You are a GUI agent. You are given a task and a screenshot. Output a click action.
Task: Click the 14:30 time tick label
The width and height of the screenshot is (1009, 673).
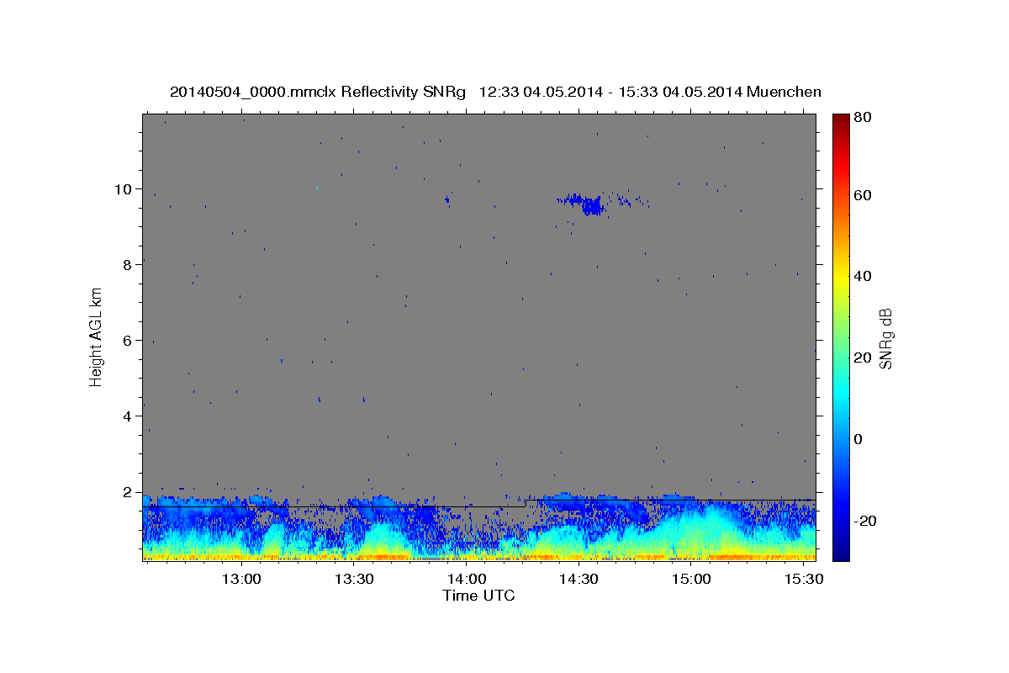(x=578, y=580)
